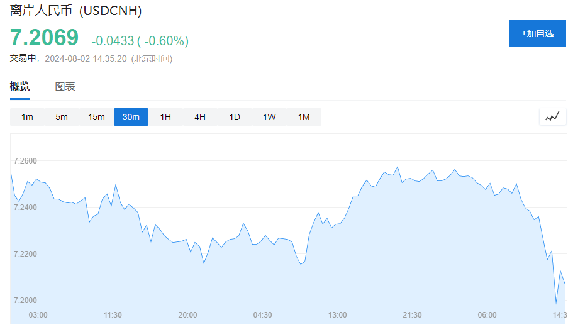Image resolution: width=573 pixels, height=327 pixels.
Task: Switch to the 图表 chart tab
Action: [x=65, y=87]
